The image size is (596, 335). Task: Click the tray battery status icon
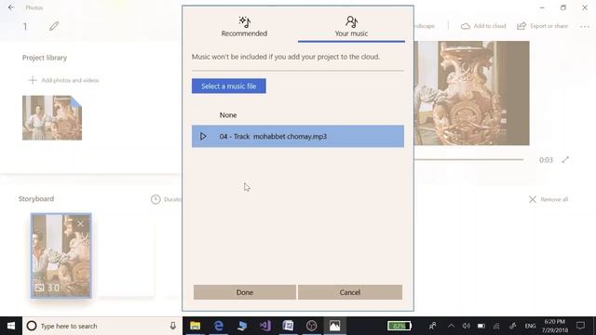481,326
